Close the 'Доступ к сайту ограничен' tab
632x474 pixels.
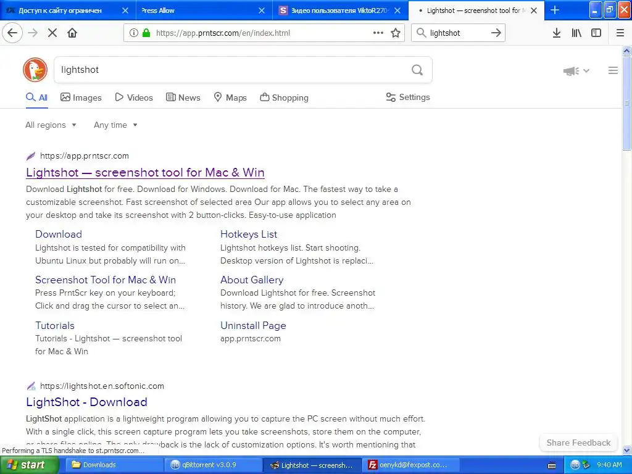point(125,10)
